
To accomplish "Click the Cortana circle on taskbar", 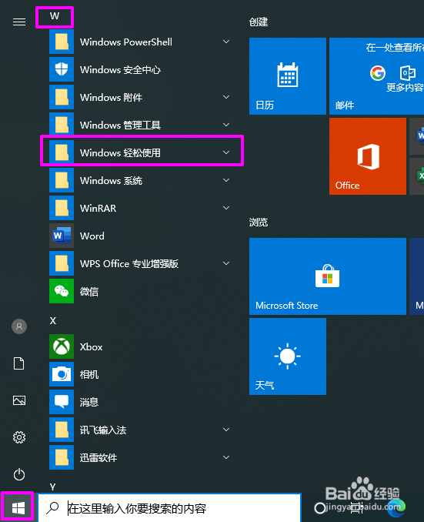I will pyautogui.click(x=320, y=508).
